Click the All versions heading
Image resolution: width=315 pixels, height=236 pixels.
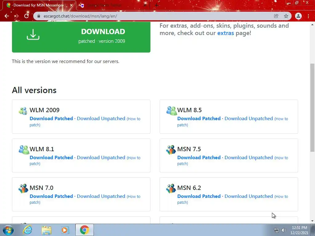34,90
